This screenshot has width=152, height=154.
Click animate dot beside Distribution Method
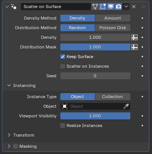(142, 28)
